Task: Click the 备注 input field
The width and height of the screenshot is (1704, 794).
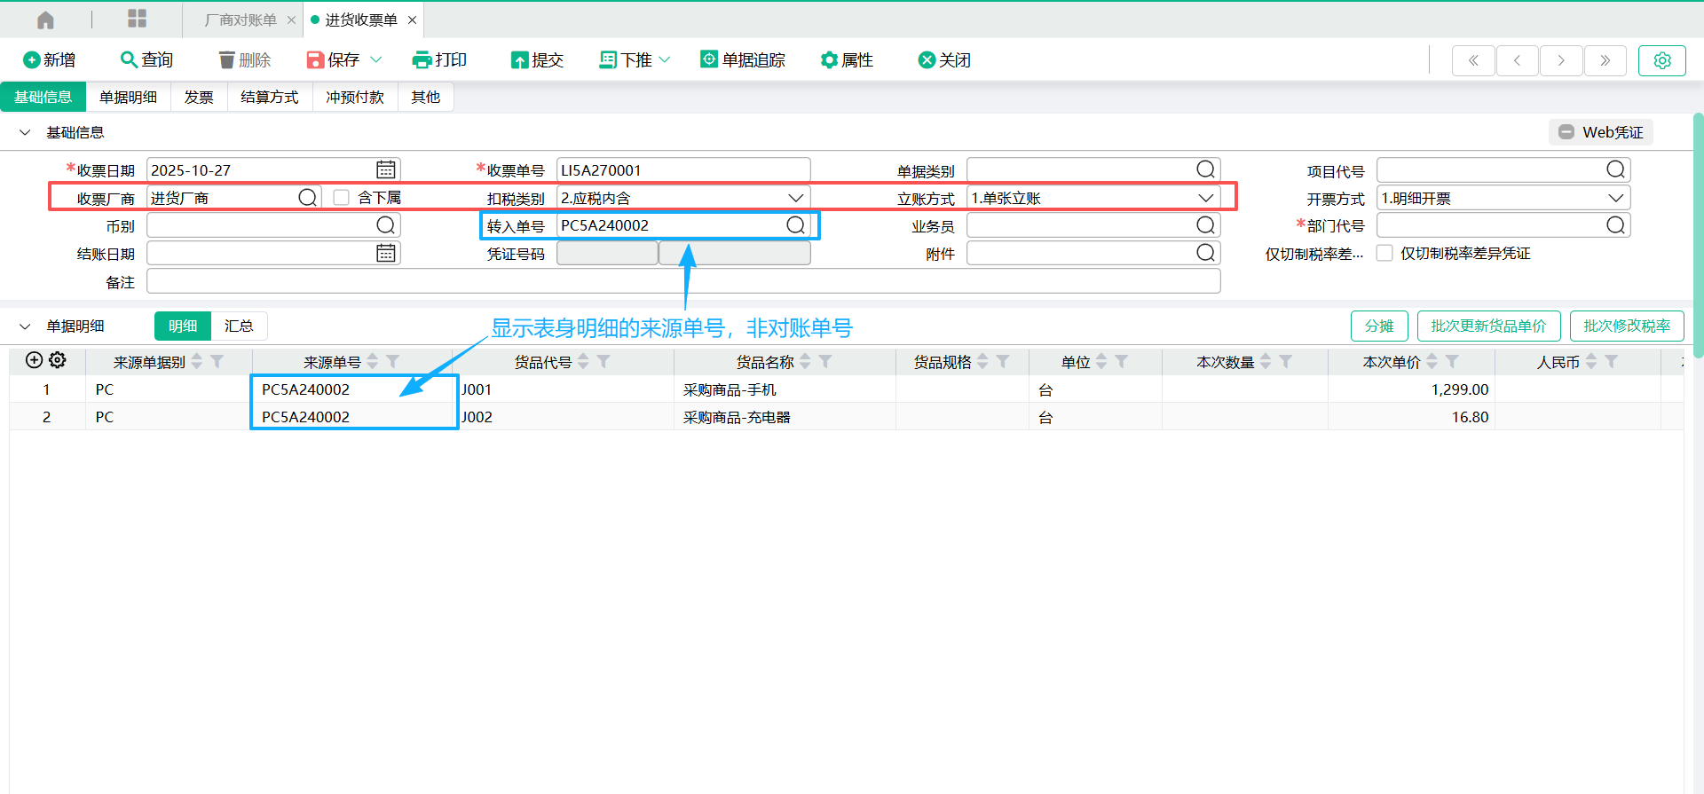Action: (682, 281)
